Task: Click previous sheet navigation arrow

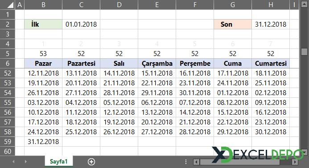Action: [13, 161]
